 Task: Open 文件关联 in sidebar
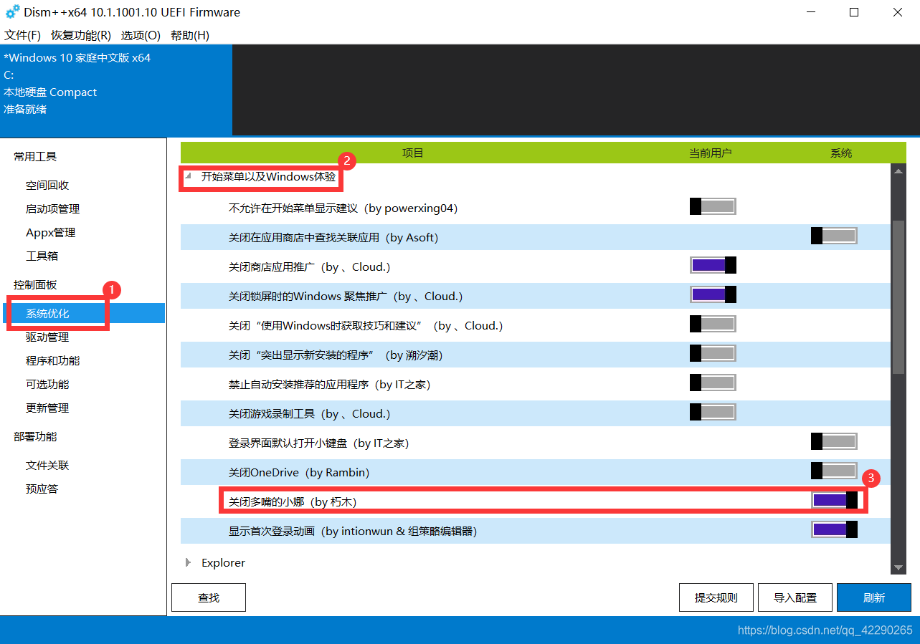point(47,465)
